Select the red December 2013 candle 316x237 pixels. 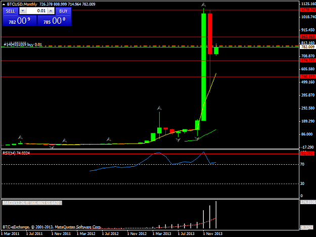click(x=210, y=34)
